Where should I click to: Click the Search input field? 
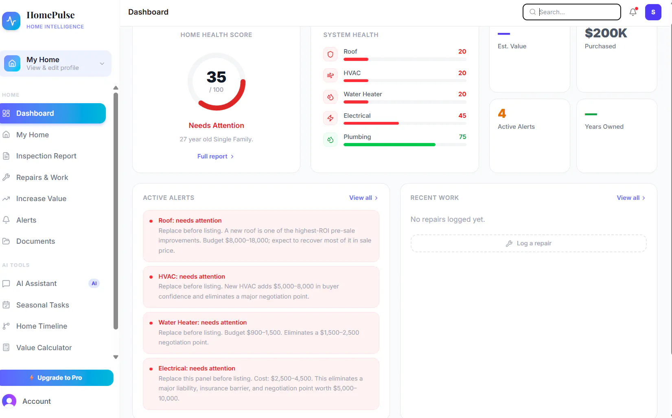(x=572, y=12)
